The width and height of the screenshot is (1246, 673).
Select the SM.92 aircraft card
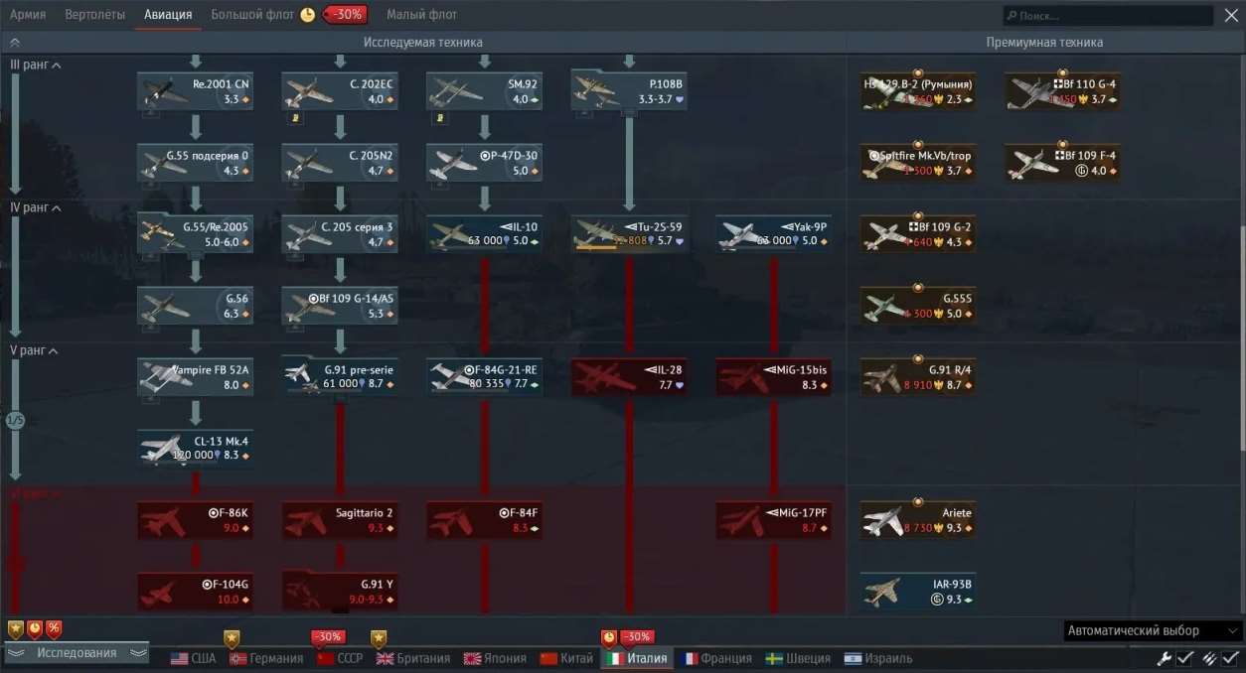click(x=486, y=91)
